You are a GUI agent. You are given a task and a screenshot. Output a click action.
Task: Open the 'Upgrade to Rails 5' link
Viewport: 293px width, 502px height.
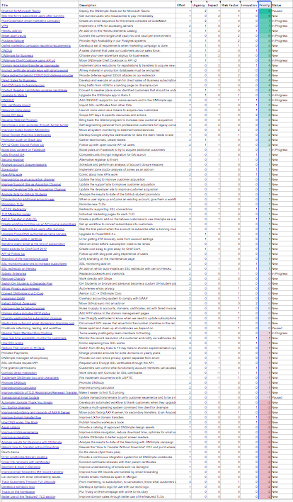tap(14, 95)
